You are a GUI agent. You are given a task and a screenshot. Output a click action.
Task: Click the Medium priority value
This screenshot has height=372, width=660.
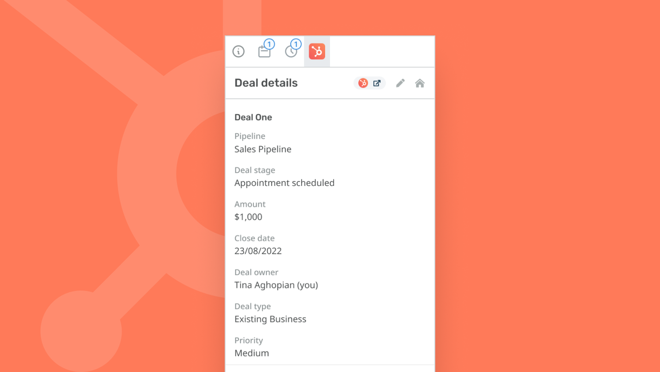click(x=252, y=353)
